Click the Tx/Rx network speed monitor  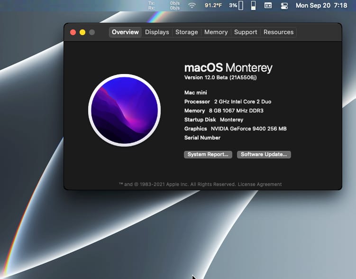point(164,5)
